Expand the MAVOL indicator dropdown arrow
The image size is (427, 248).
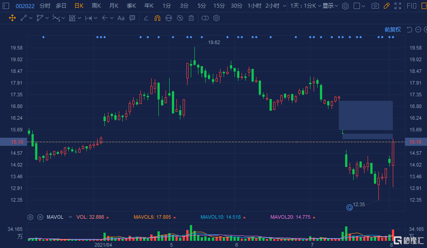tap(70, 217)
